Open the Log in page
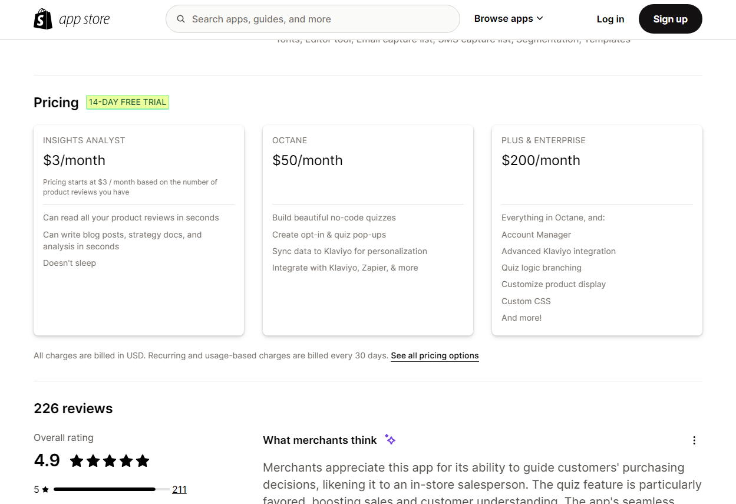 [x=610, y=19]
